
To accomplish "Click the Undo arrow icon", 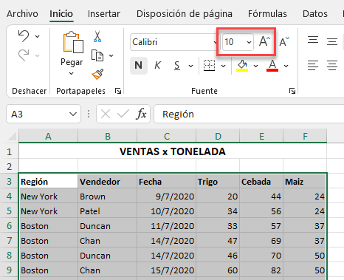I will [x=24, y=36].
